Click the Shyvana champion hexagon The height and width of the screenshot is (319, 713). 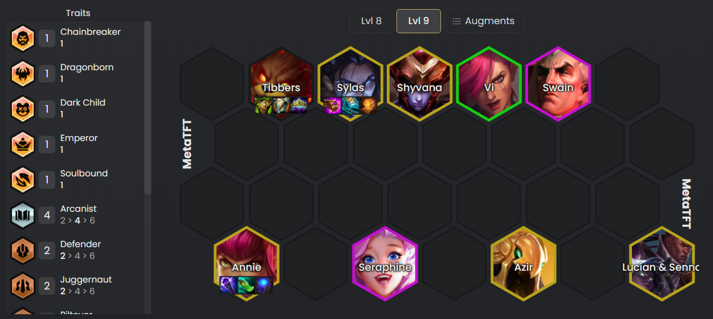pyautogui.click(x=420, y=84)
